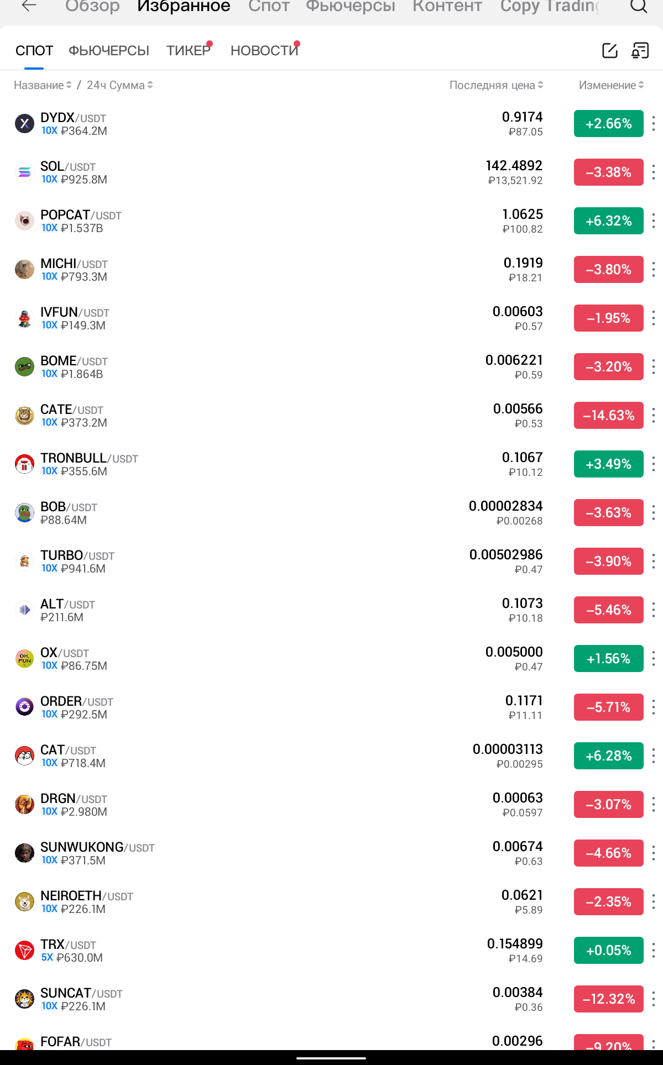The image size is (663, 1065).
Task: Open the НОВОСТИ tab
Action: [264, 50]
